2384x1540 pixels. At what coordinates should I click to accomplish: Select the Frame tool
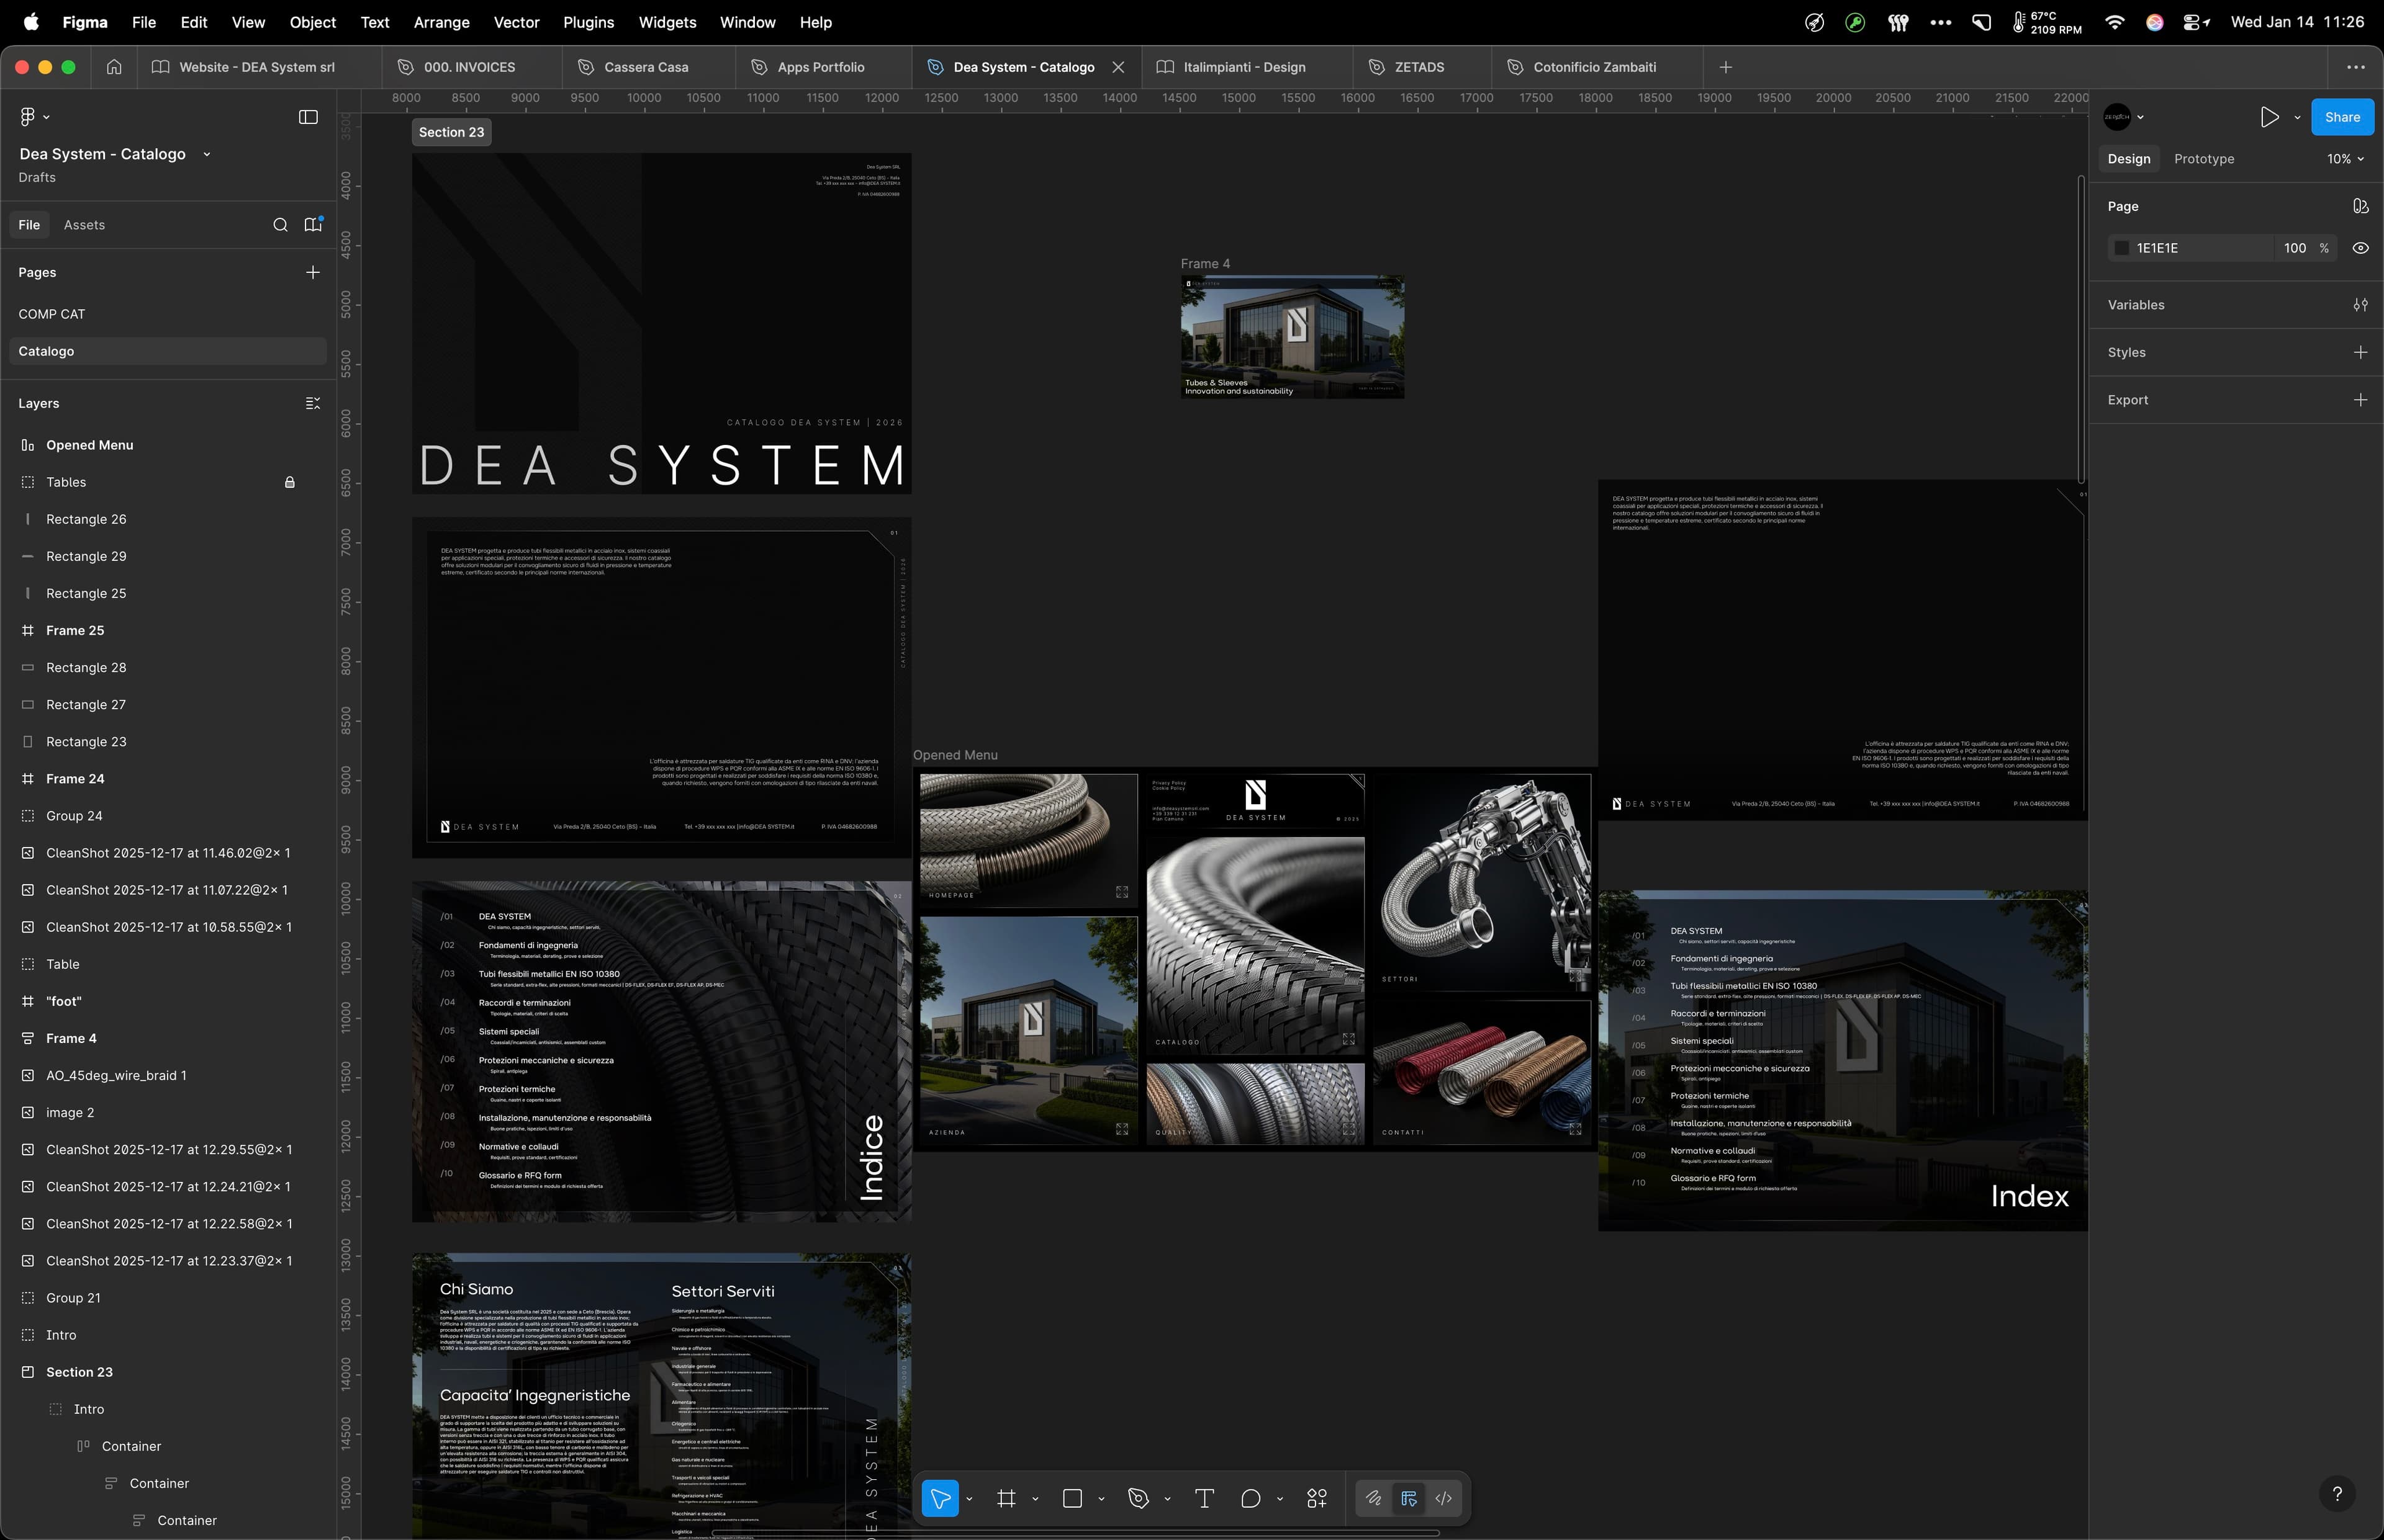pos(1006,1498)
